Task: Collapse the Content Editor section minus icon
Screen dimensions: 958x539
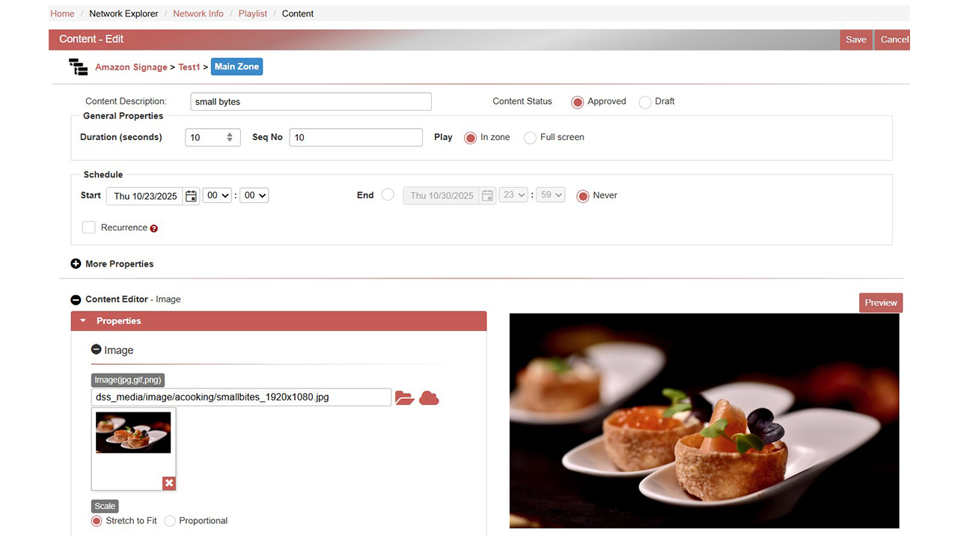Action: (76, 299)
